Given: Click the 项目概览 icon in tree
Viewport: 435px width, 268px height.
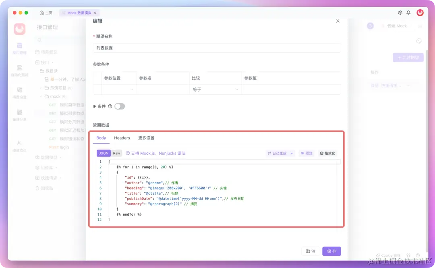Looking at the screenshot, I should 37,52.
